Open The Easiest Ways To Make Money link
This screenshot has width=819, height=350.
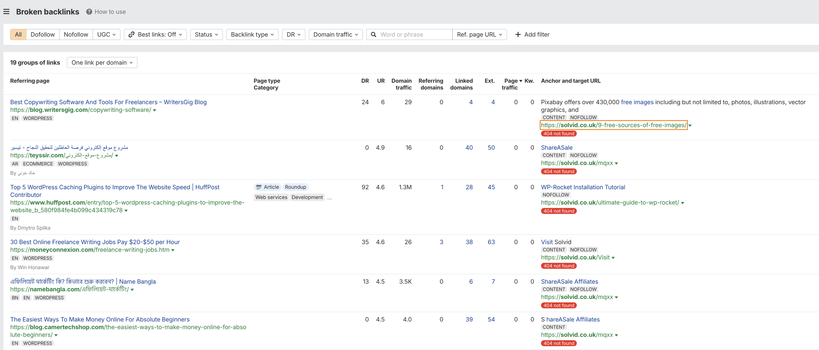click(100, 319)
